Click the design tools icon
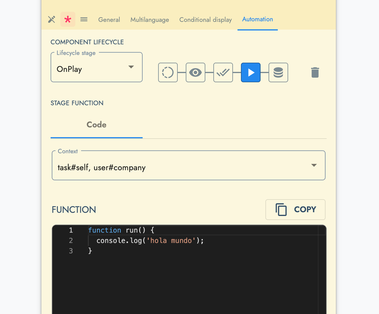379x314 pixels. pos(51,19)
